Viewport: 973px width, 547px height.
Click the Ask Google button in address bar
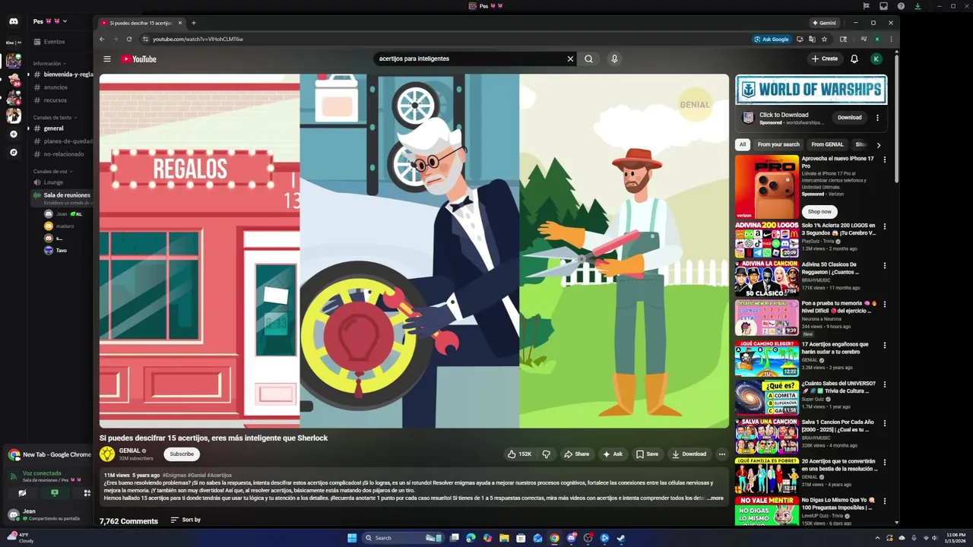click(x=772, y=39)
